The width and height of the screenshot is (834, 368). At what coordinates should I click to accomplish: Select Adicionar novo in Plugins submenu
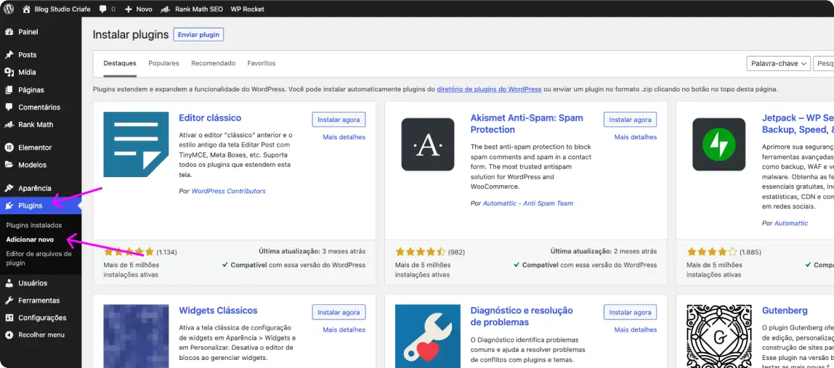pos(30,240)
